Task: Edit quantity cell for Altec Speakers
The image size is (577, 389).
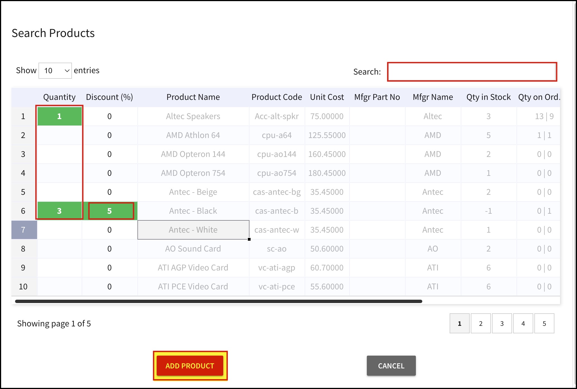Action: pyautogui.click(x=59, y=116)
